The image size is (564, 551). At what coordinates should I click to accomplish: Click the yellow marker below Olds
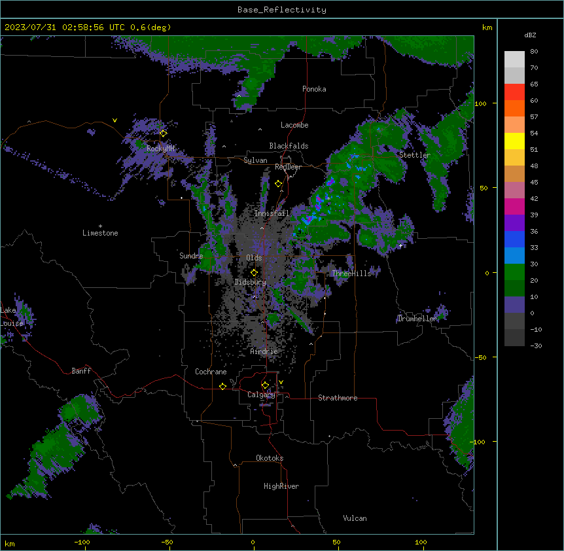(255, 273)
